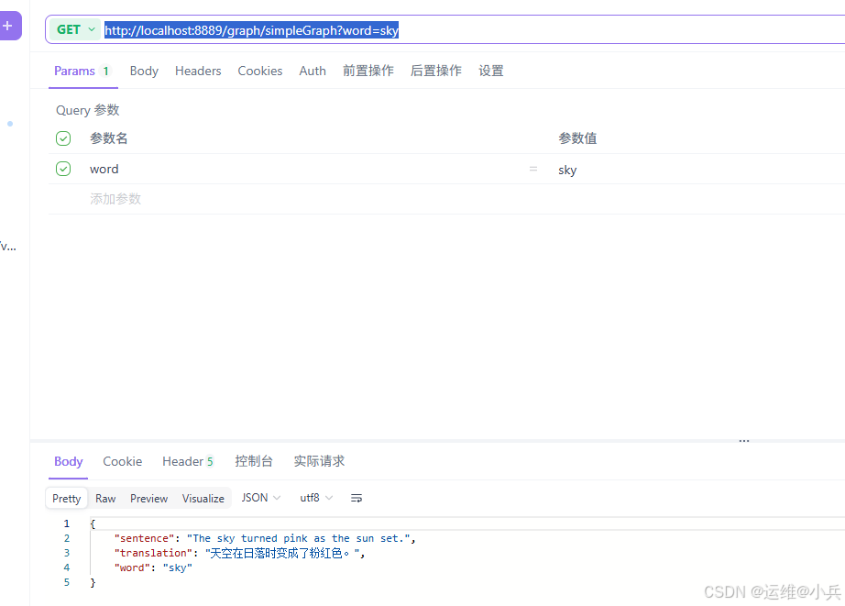Select the Preview view button
Screen dimensions: 845x606
[x=148, y=498]
